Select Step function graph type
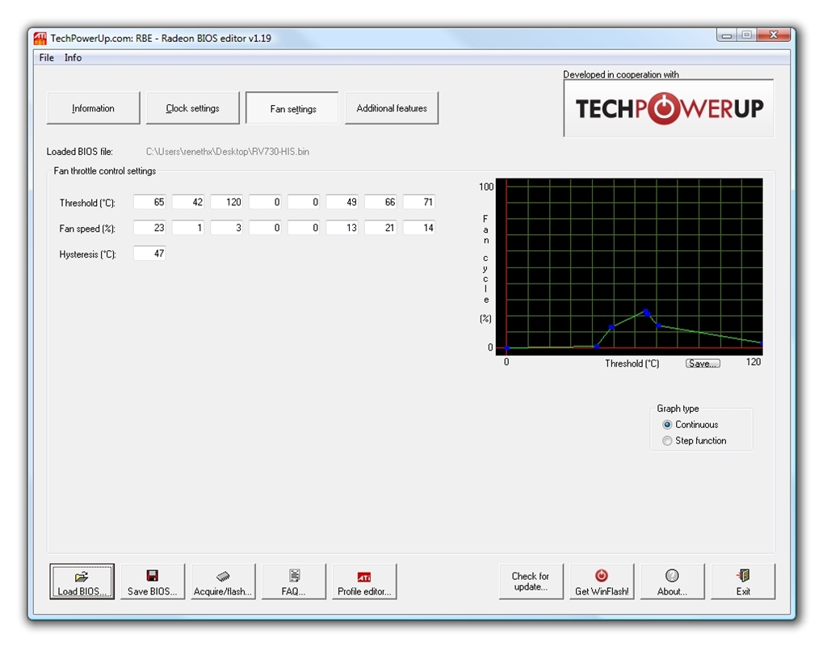 point(695,440)
